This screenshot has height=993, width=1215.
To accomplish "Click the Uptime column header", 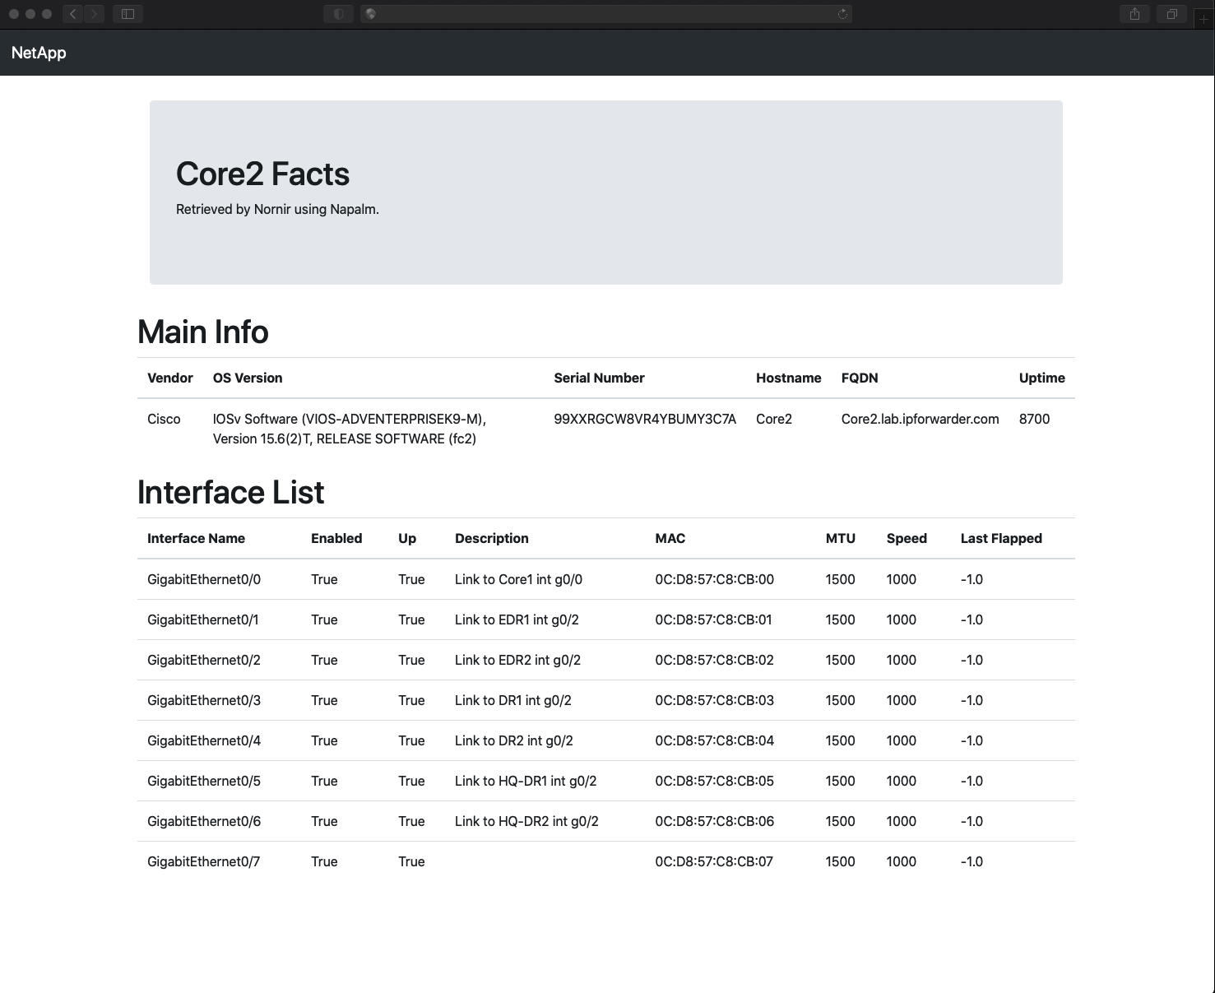I will (x=1041, y=378).
